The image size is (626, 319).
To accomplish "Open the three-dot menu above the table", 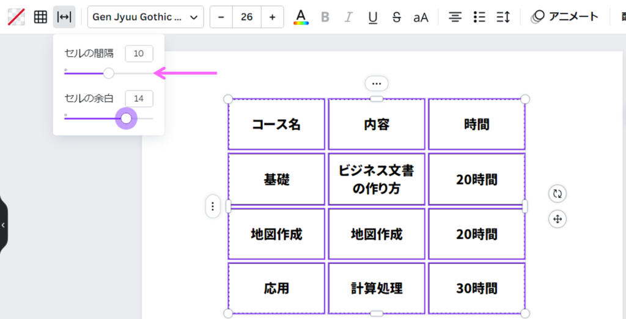I will pos(377,83).
